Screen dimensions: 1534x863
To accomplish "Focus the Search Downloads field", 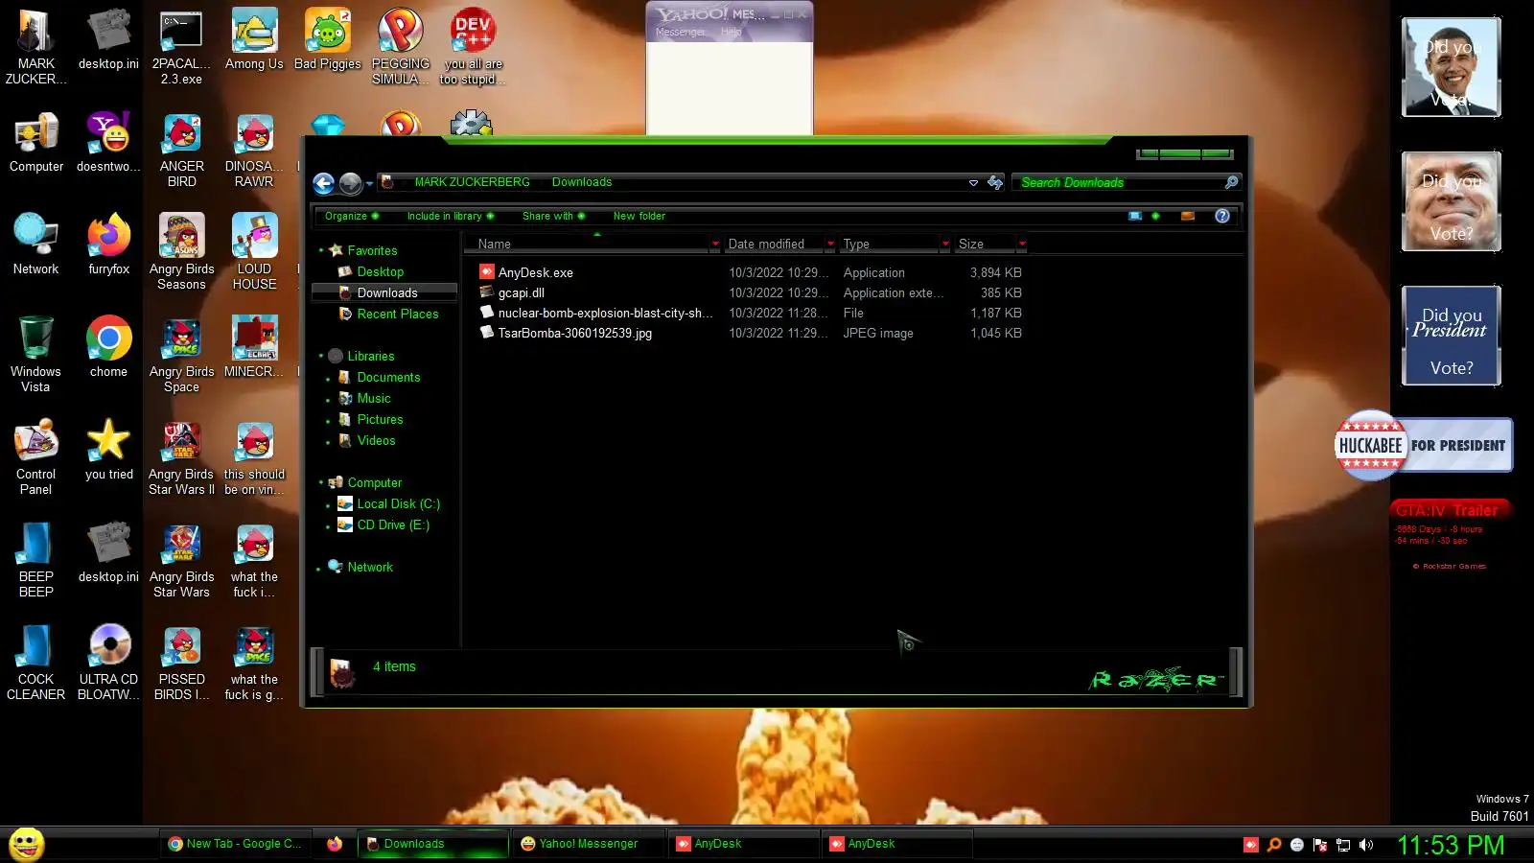I will pyautogui.click(x=1117, y=182).
